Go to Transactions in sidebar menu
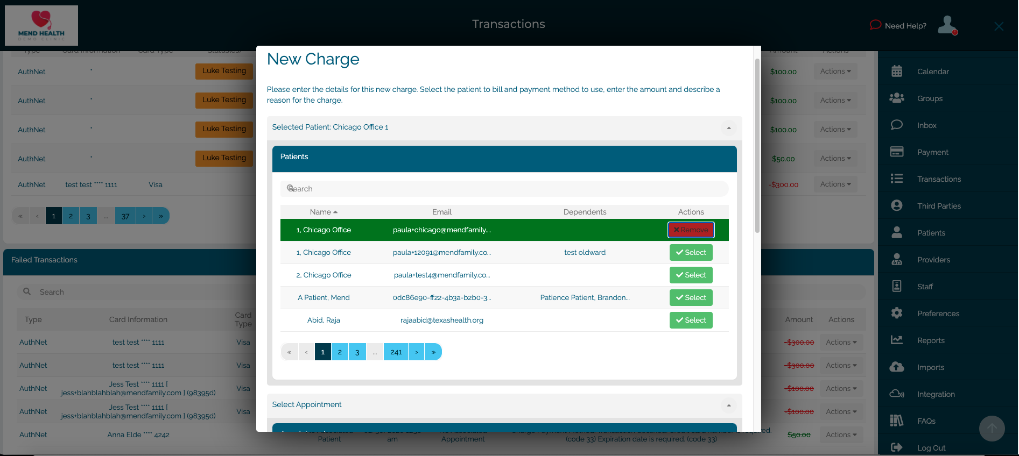Viewport: 1019px width, 456px height. [939, 179]
